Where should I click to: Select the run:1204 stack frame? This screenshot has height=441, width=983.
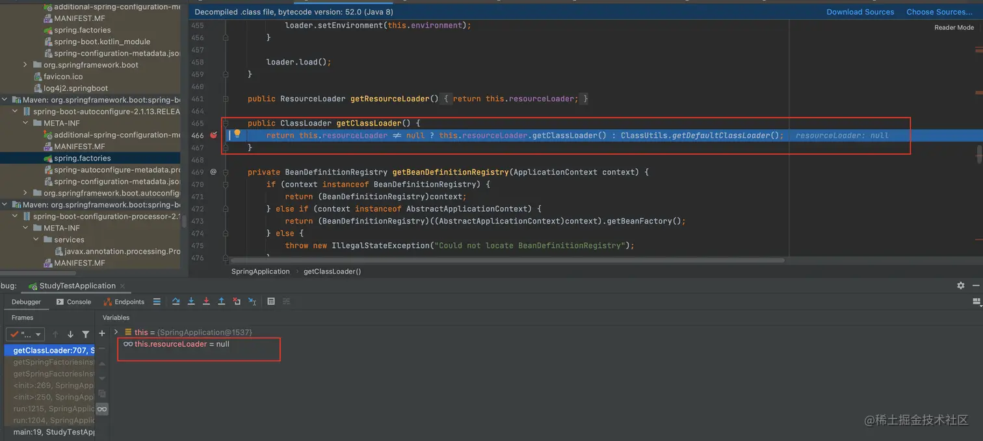point(49,420)
